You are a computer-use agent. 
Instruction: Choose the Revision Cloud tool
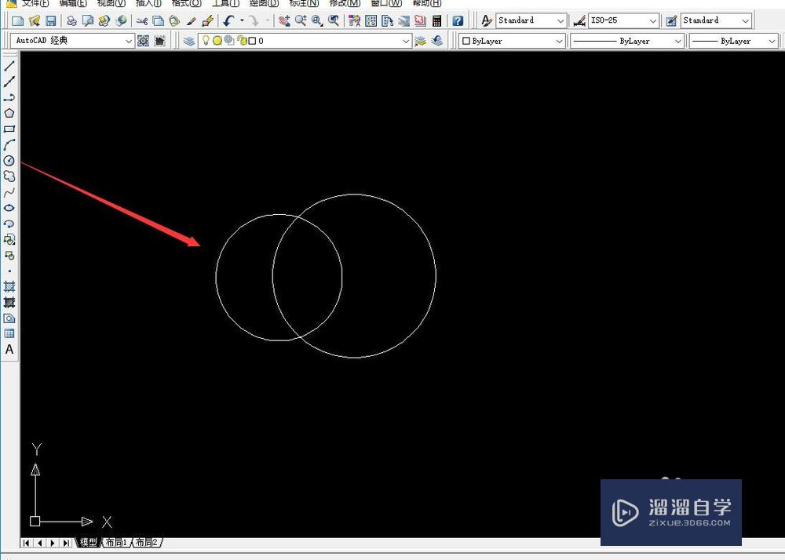(x=9, y=176)
